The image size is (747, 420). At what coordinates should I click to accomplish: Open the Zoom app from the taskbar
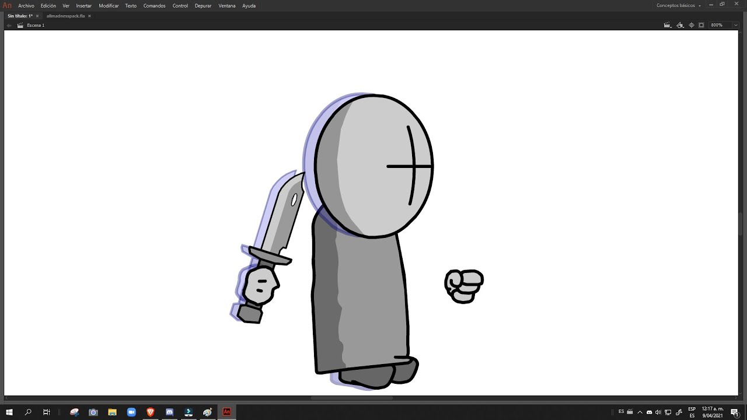tap(131, 412)
